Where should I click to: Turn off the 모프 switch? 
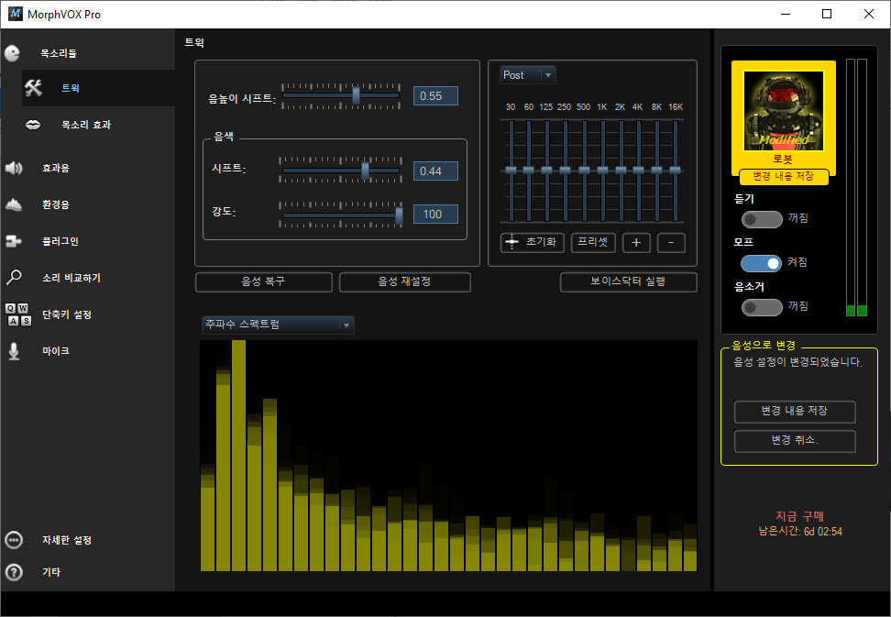pos(761,263)
